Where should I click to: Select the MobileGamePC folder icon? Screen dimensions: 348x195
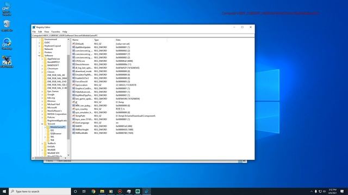tap(48, 127)
